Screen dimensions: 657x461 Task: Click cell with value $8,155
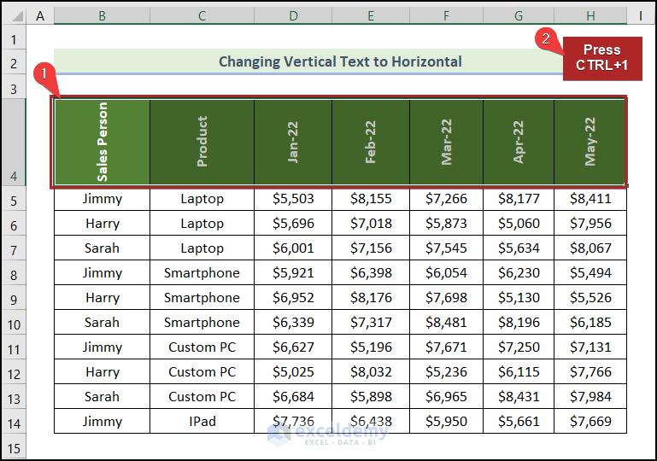pos(371,198)
